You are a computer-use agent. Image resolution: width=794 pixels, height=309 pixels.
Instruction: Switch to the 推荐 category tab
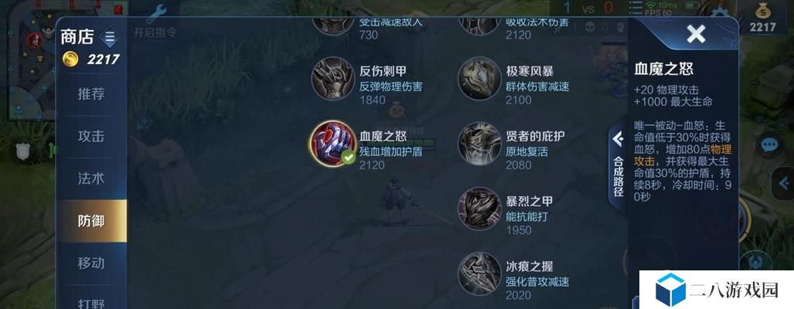click(x=91, y=93)
